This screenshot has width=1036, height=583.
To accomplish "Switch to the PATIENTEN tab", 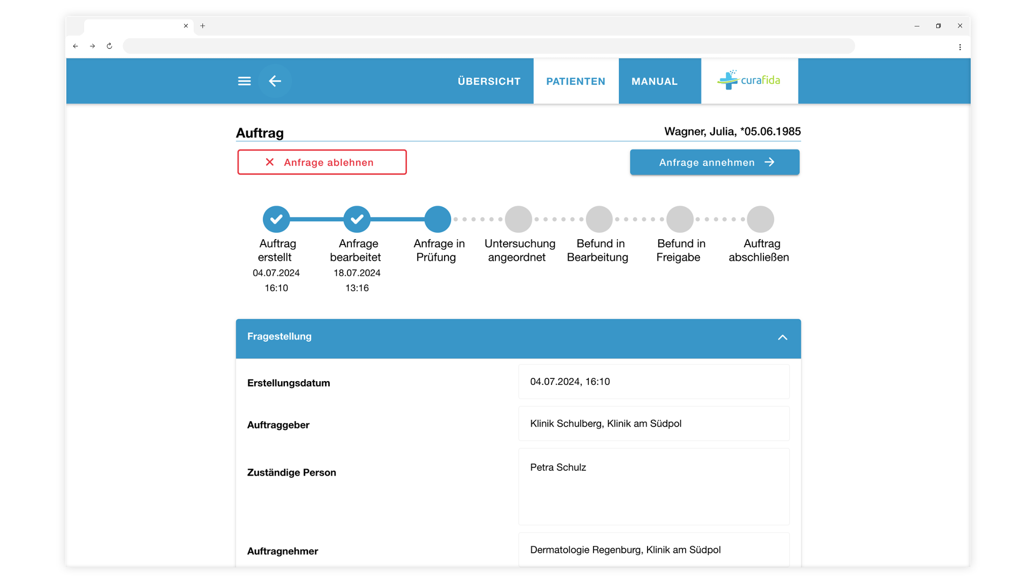I will coord(576,81).
